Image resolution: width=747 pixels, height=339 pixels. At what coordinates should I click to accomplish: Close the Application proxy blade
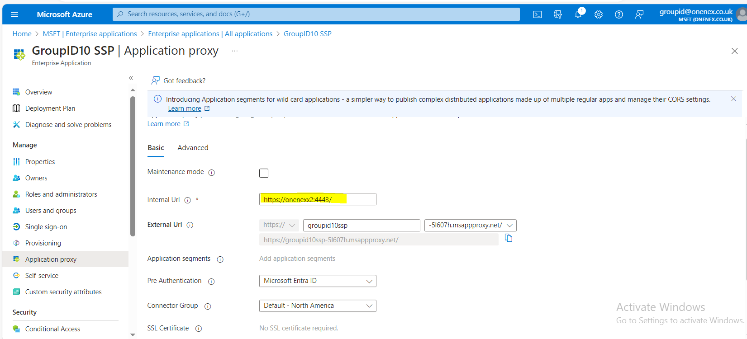click(734, 51)
